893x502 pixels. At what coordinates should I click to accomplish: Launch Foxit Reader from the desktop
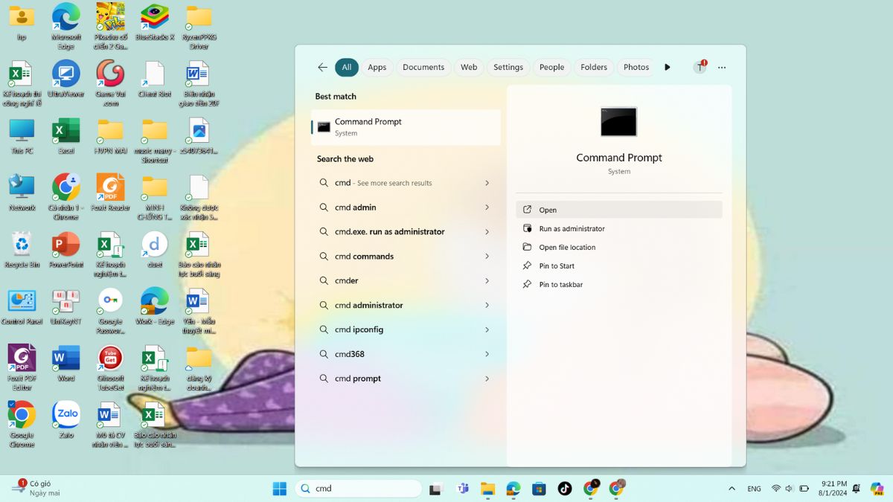[x=110, y=187]
